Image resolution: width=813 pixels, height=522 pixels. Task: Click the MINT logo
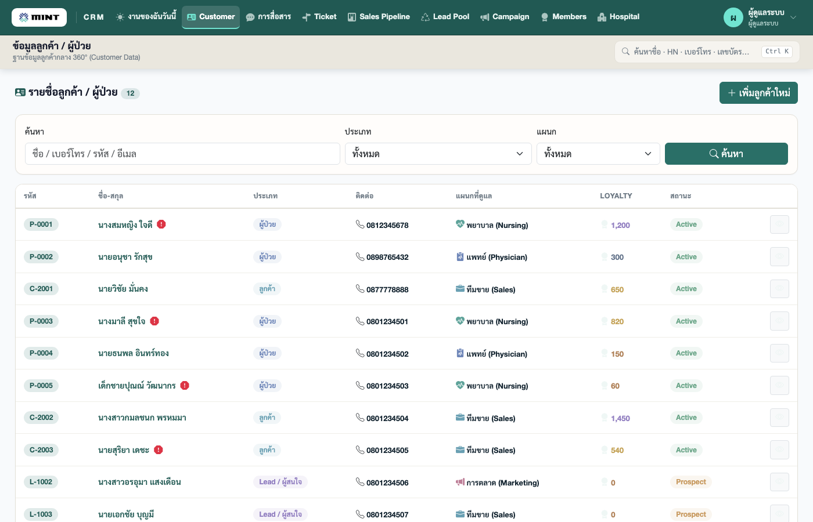[39, 17]
